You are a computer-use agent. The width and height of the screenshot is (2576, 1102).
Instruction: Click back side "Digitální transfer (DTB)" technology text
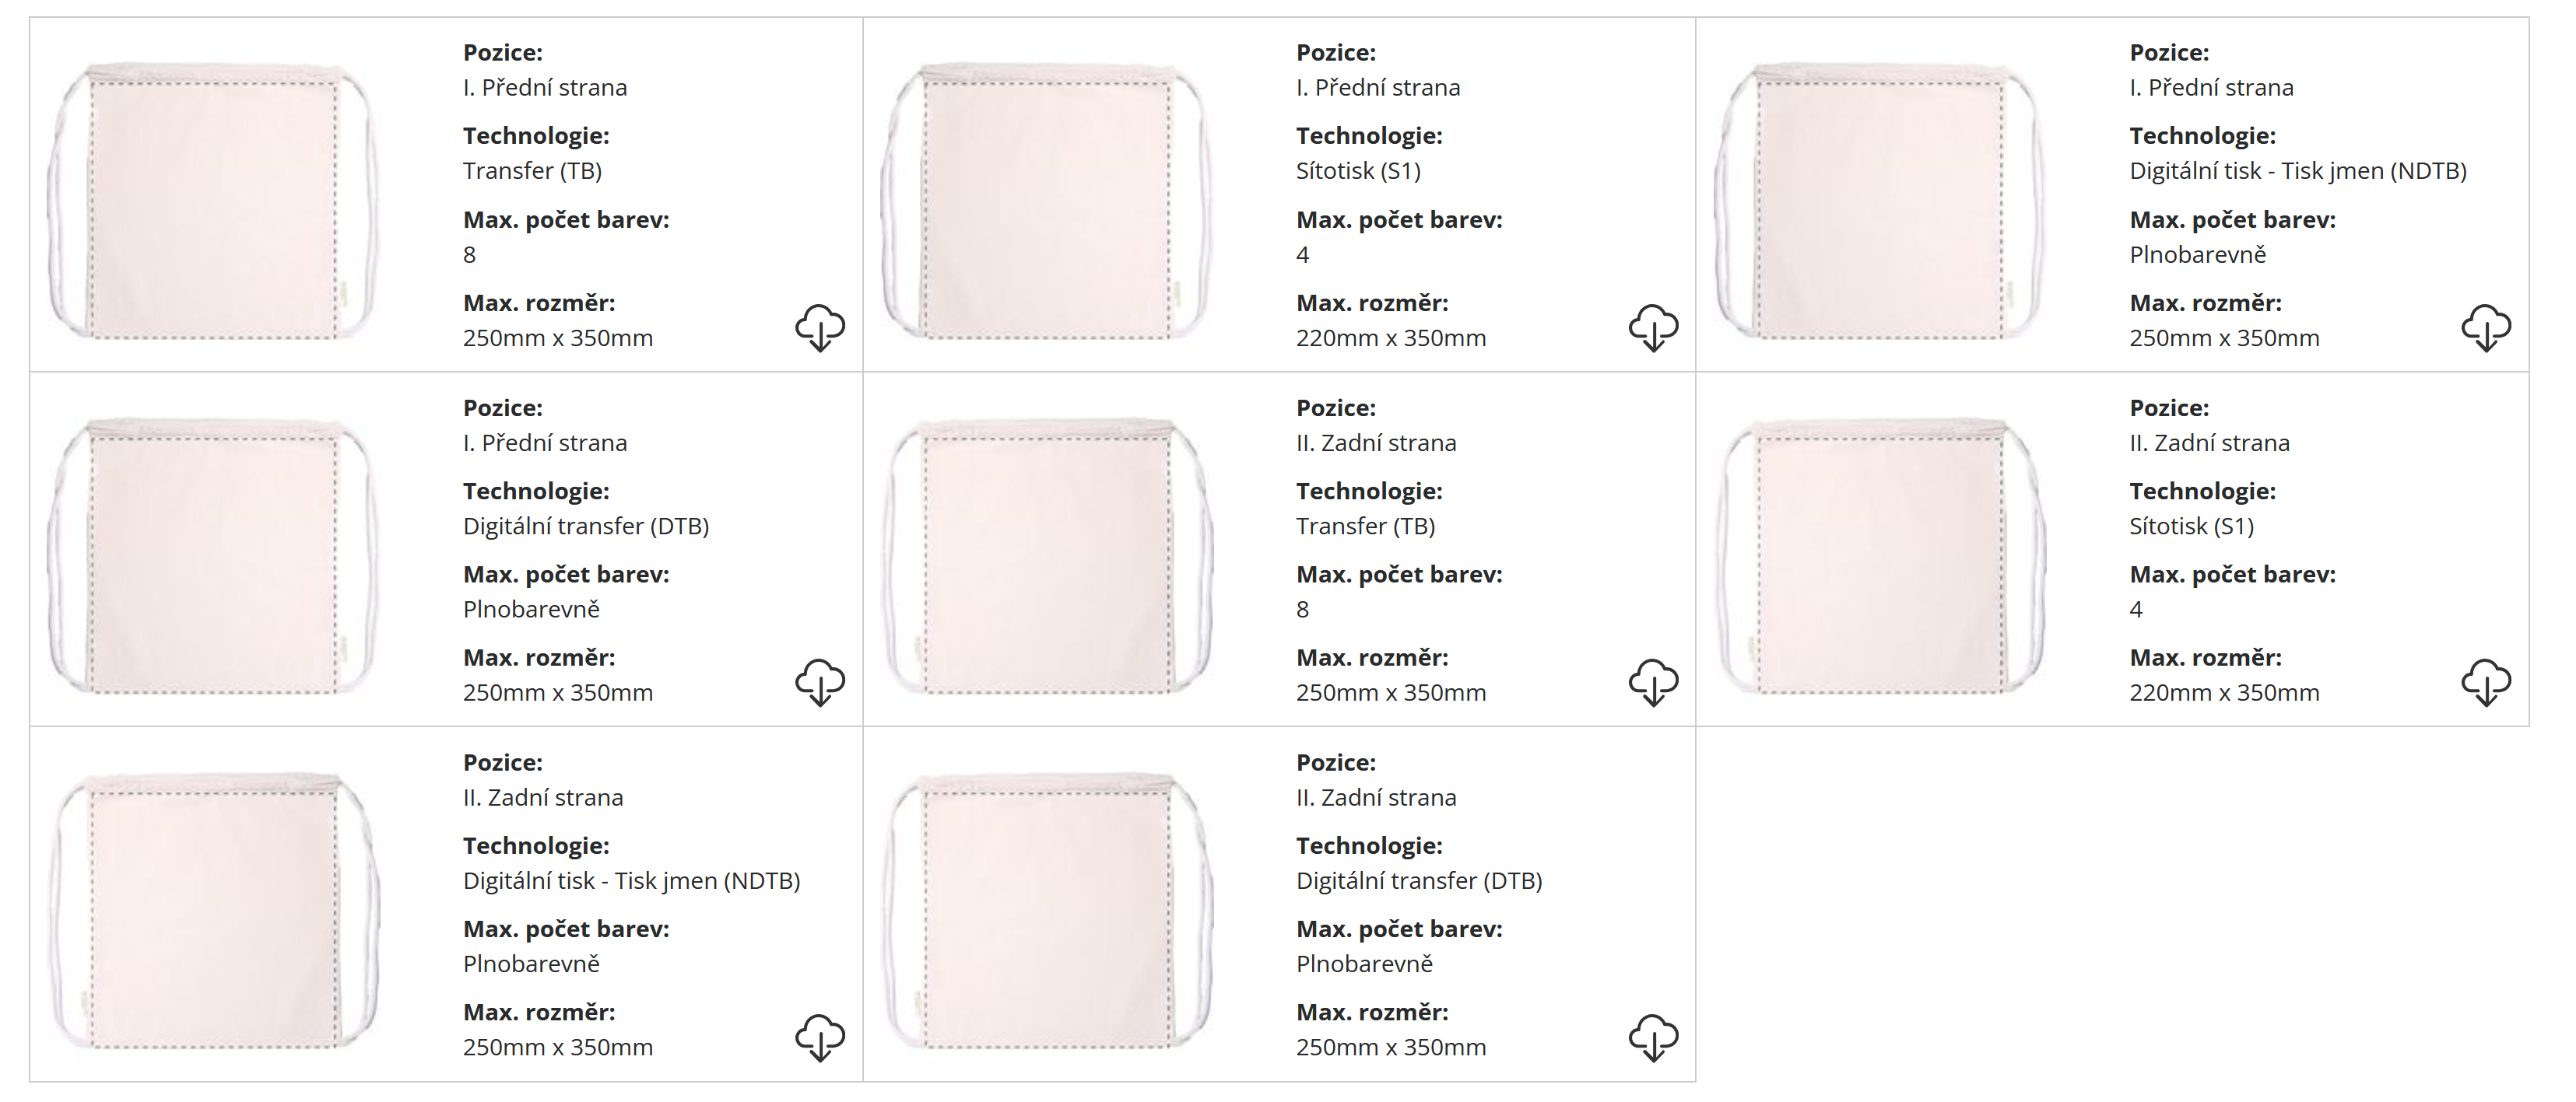click(1418, 881)
